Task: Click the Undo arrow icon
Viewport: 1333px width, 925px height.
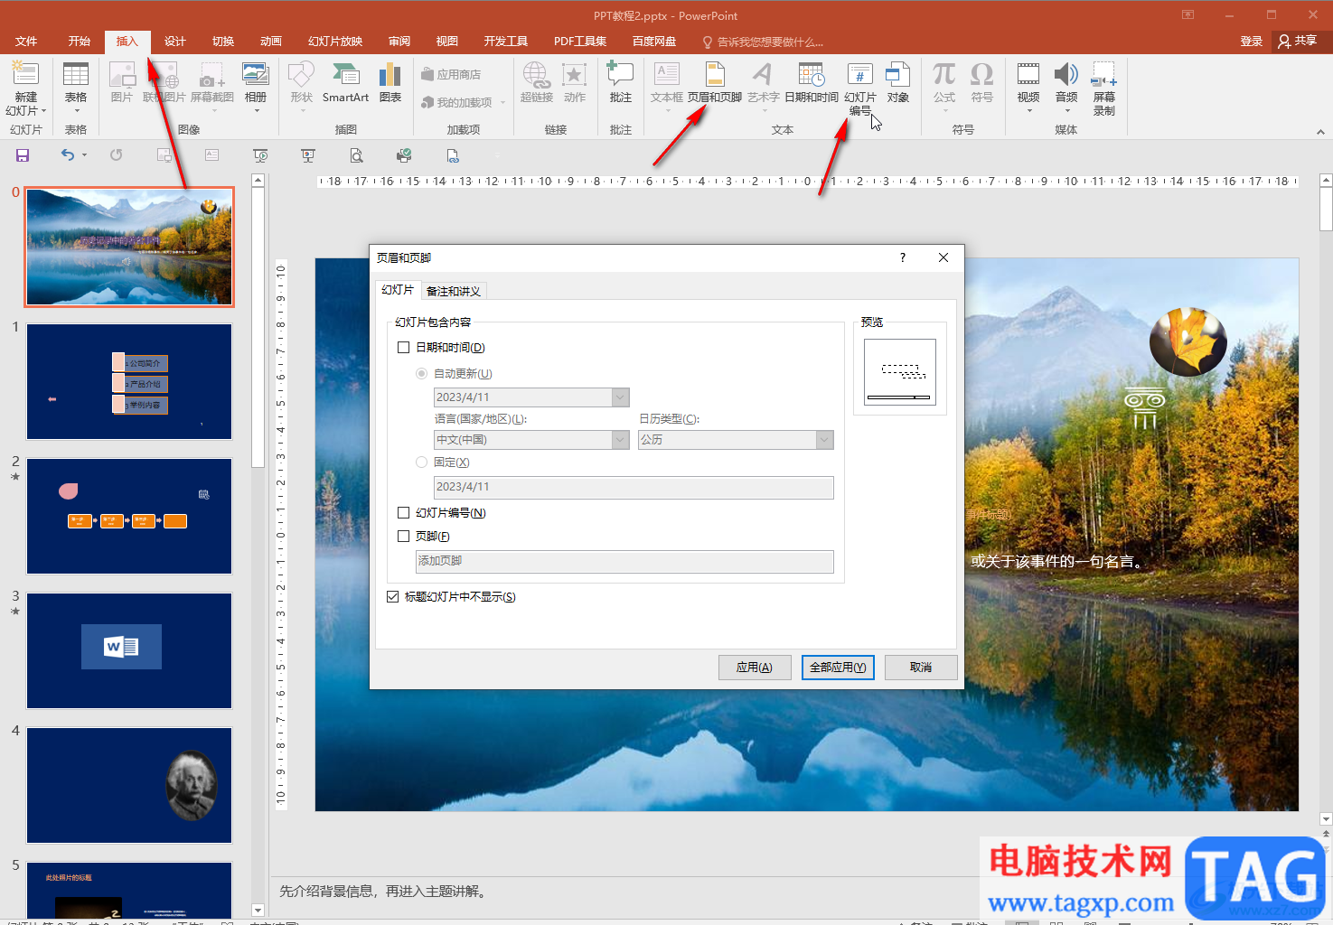Action: pos(68,155)
